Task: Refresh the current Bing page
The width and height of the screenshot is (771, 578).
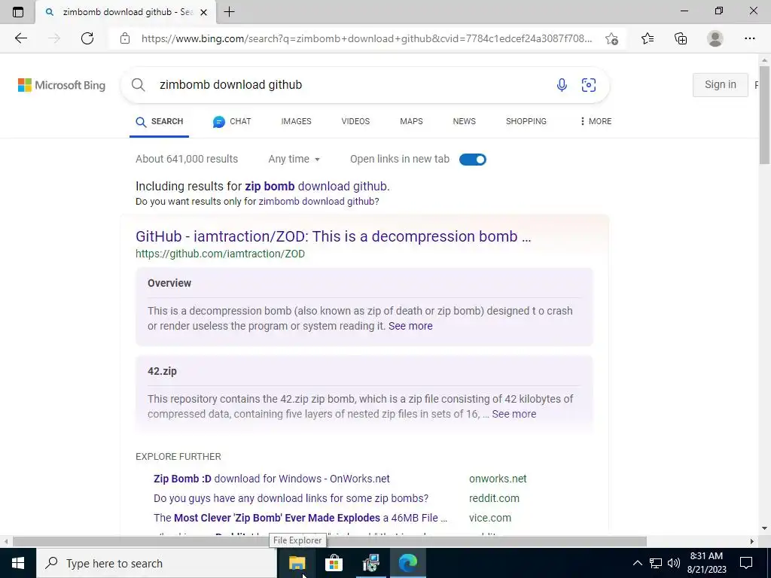Action: click(x=87, y=38)
